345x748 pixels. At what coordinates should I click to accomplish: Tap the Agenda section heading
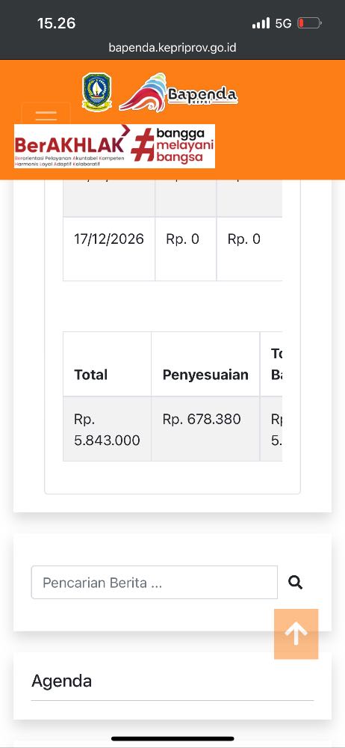pos(62,681)
